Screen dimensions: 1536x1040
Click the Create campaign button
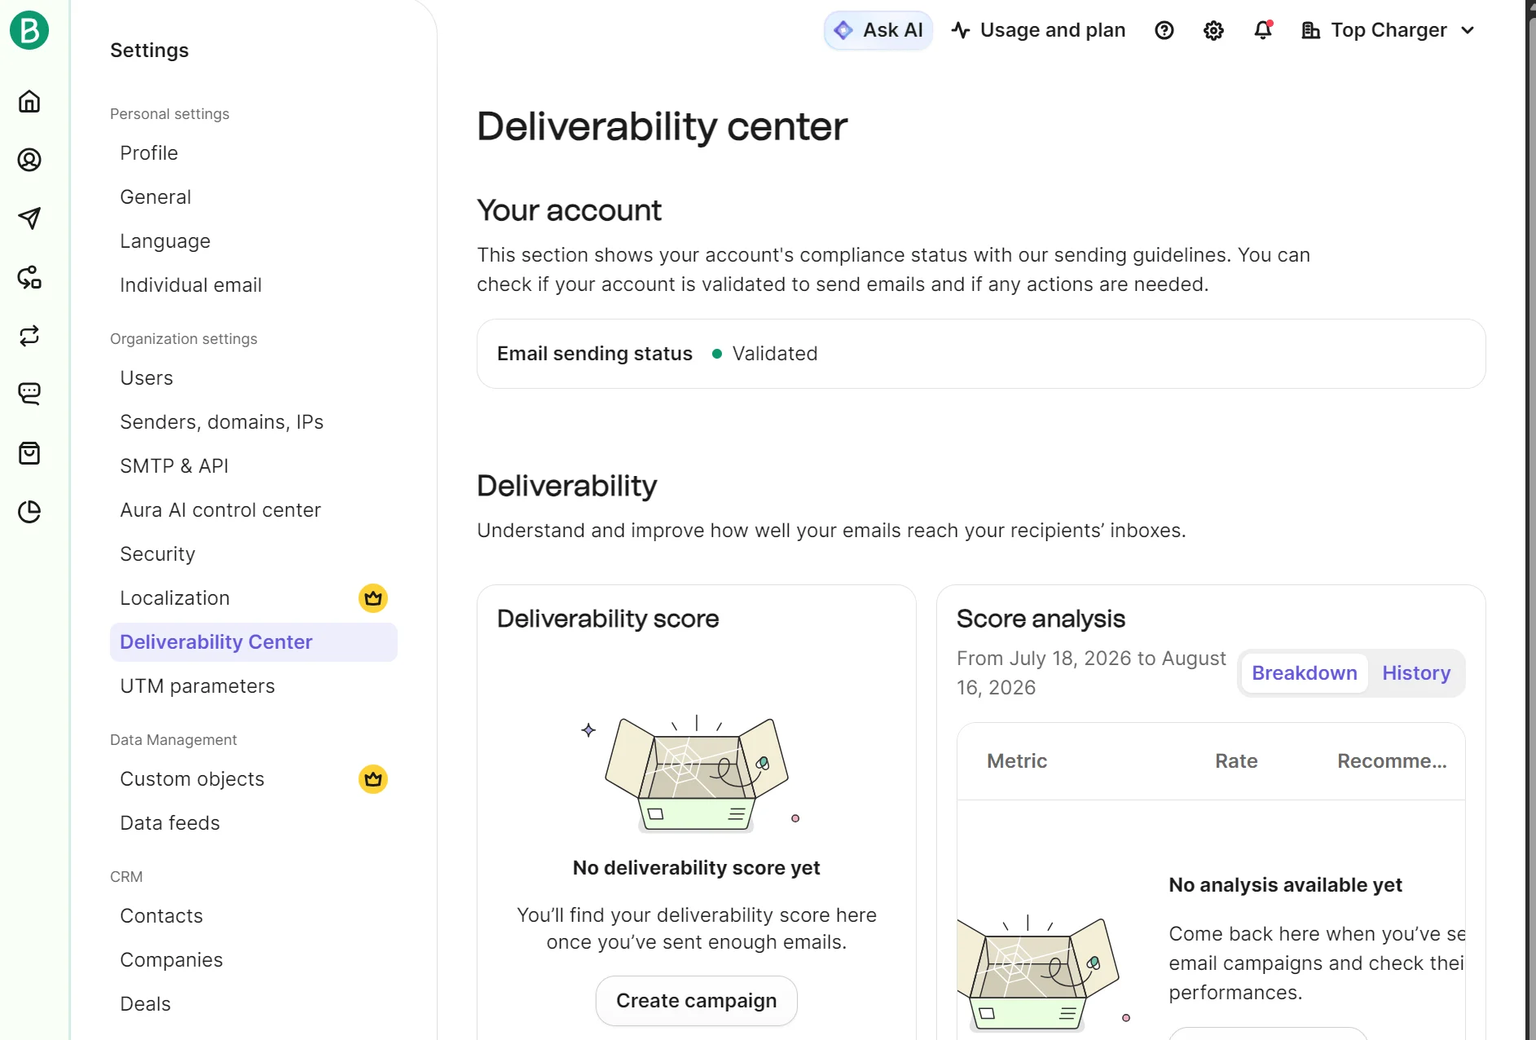tap(697, 1001)
